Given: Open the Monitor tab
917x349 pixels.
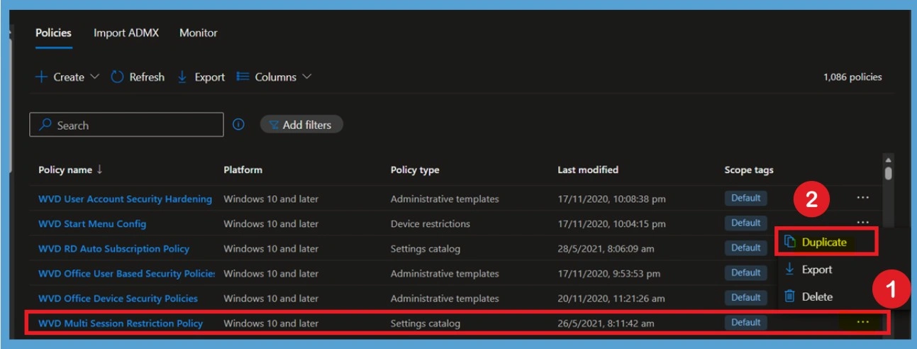Looking at the screenshot, I should pos(199,33).
